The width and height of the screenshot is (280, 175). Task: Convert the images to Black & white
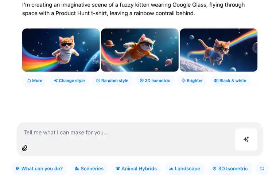coord(230,81)
